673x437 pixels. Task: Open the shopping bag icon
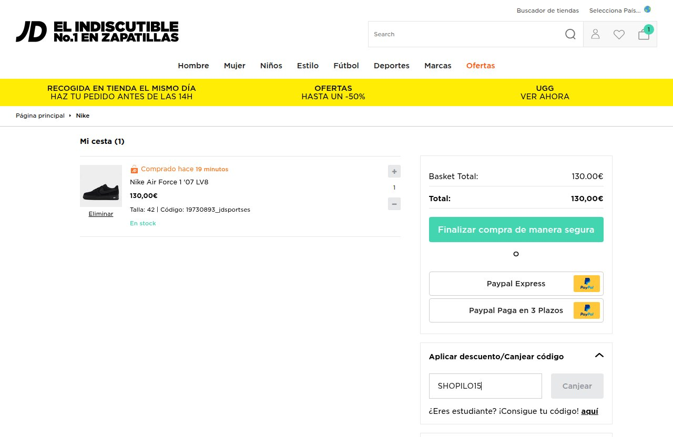tap(644, 34)
